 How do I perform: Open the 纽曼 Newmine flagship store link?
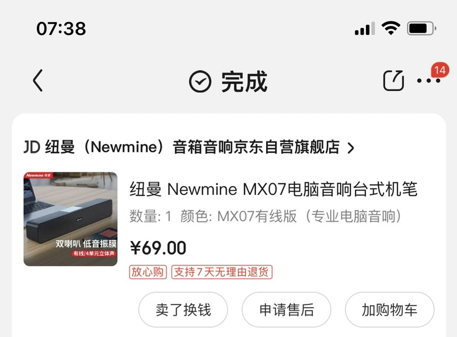pos(193,147)
